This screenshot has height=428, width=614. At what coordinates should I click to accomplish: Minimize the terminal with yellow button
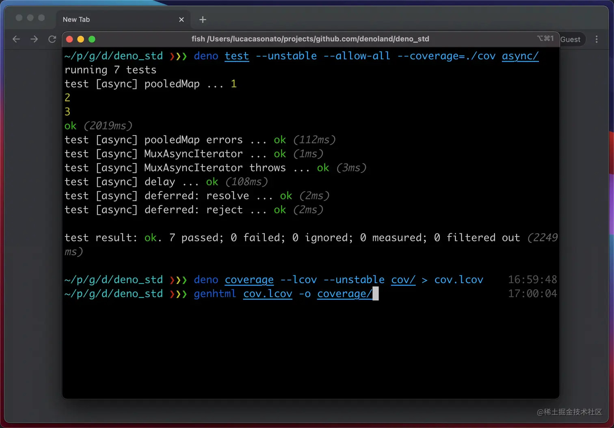[x=80, y=39]
